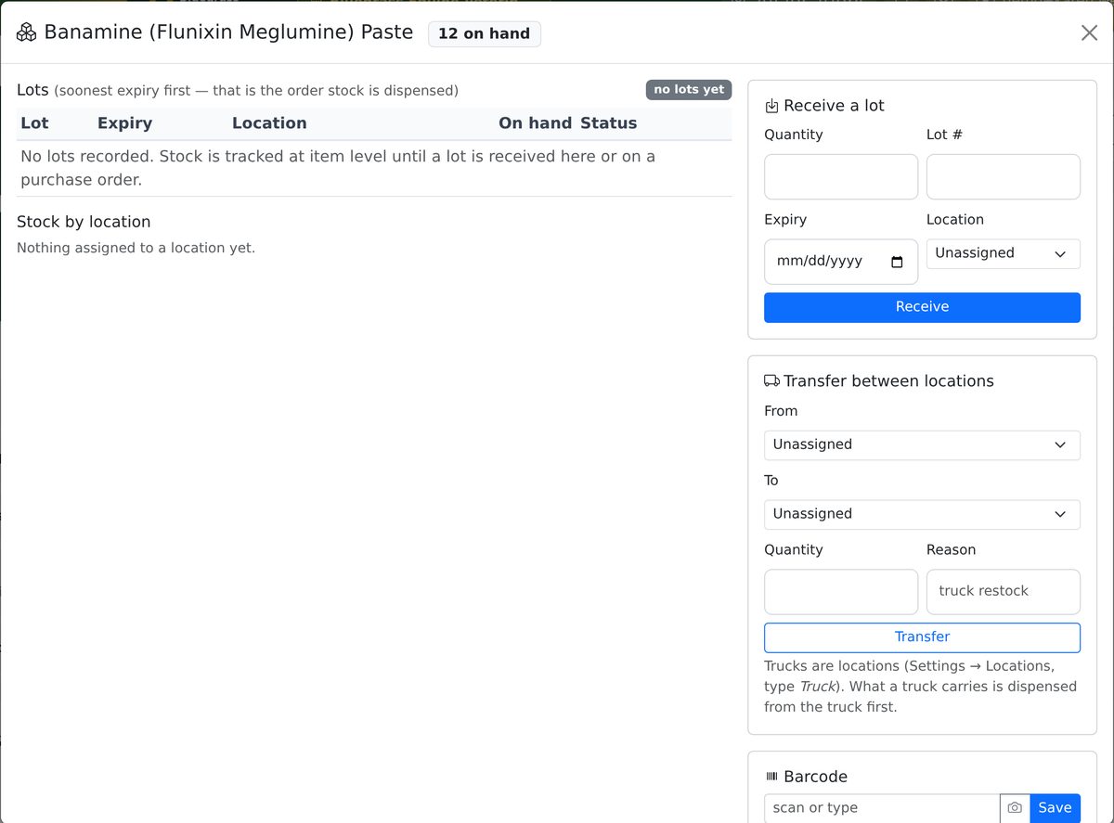Open the From location dropdown

coord(922,444)
